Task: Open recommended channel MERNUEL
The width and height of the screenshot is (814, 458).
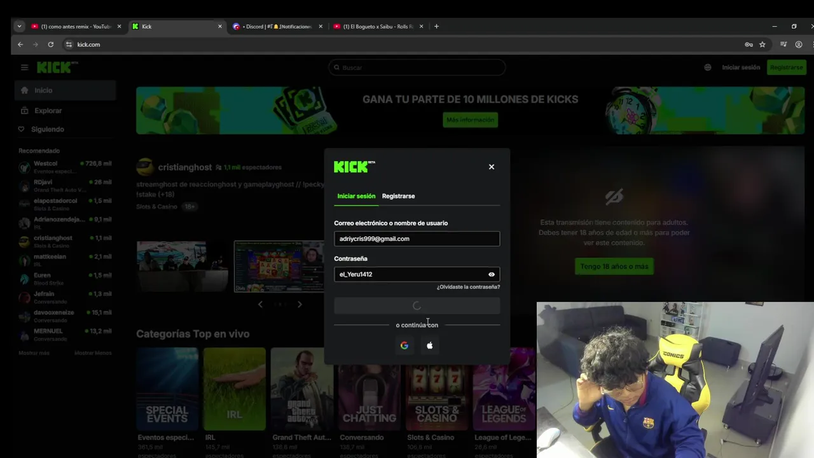Action: [x=65, y=335]
